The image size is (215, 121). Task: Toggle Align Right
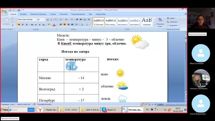click(x=69, y=25)
